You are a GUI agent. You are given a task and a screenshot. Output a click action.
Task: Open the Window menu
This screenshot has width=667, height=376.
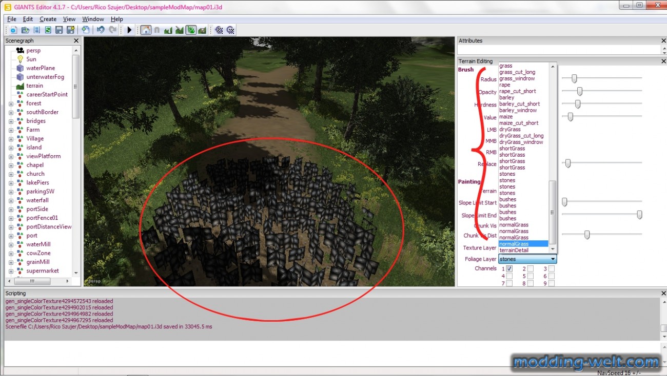pyautogui.click(x=93, y=19)
